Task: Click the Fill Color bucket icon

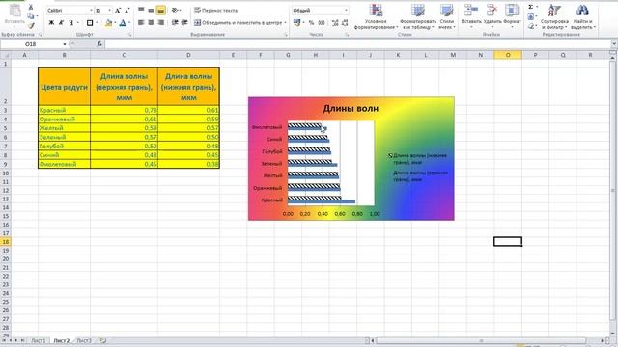Action: [x=108, y=23]
